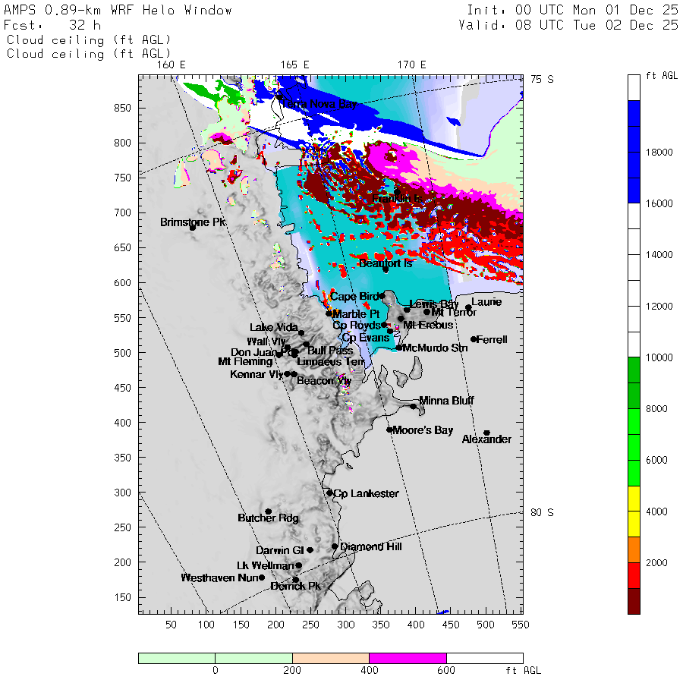Click the Alexander location dot
Screen dimensions: 683x683
(487, 433)
